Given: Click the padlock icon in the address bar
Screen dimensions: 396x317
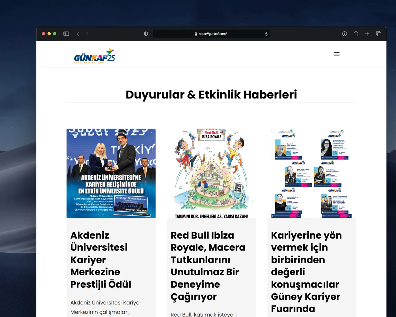Looking at the screenshot, I should pos(196,34).
